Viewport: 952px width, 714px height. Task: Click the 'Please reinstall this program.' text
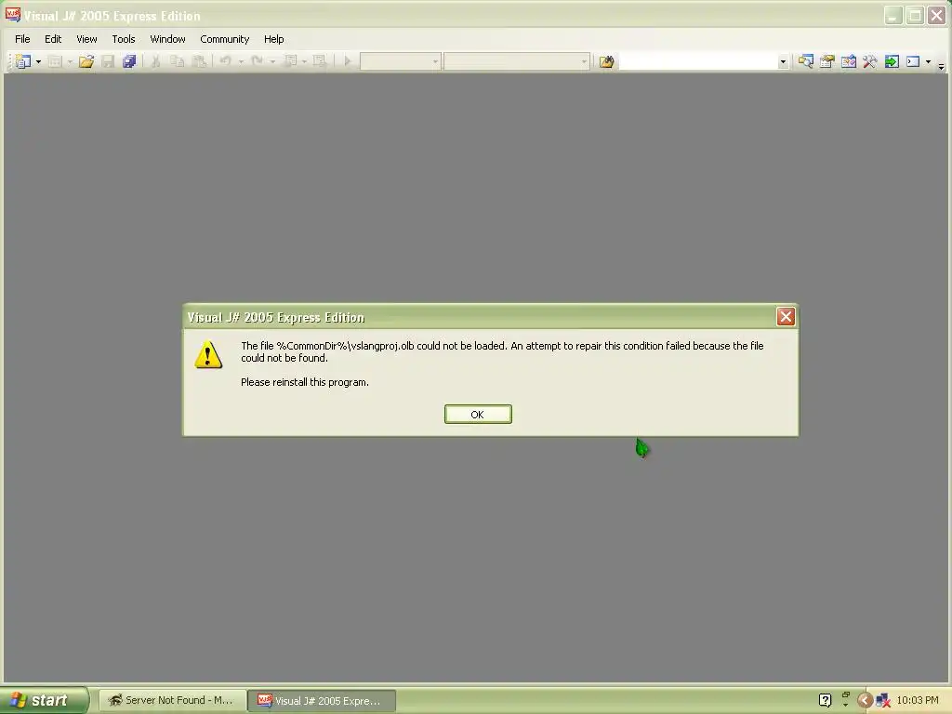click(x=305, y=382)
